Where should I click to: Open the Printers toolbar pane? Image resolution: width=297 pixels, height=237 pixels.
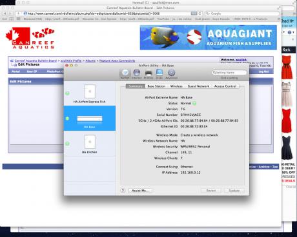coord(148,74)
